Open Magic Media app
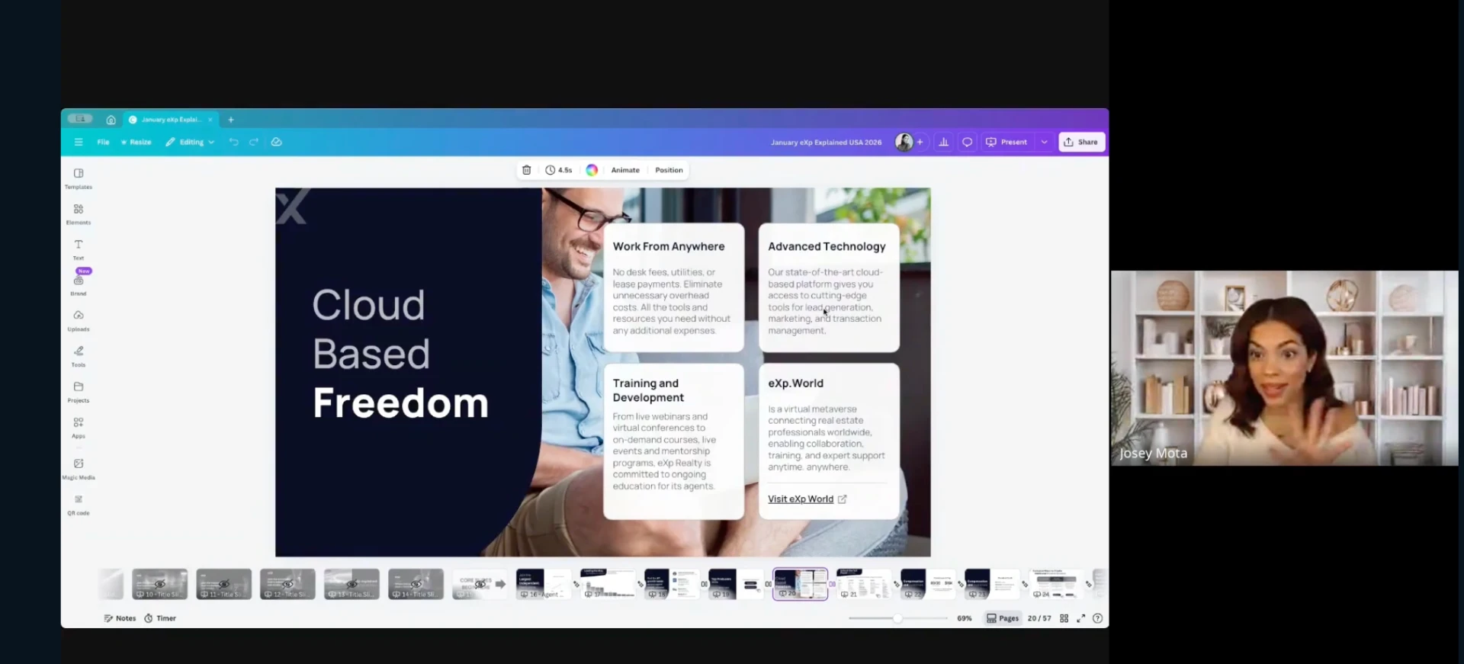1464x664 pixels. 79,469
